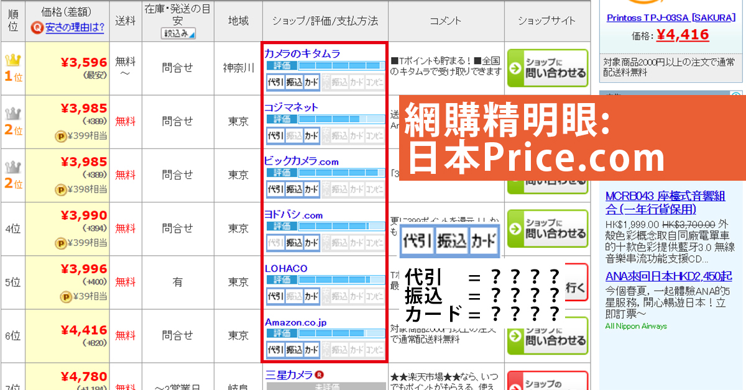746x390 pixels.
Task: Click the 代引 icon for カメラのキタムラ
Action: click(275, 81)
